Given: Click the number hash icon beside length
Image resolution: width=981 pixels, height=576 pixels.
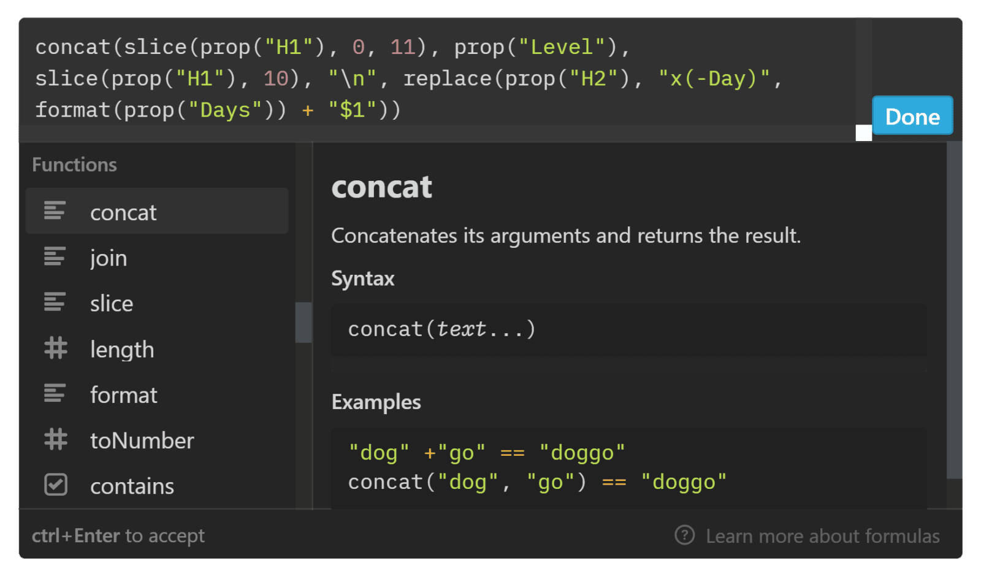Looking at the screenshot, I should coord(55,348).
